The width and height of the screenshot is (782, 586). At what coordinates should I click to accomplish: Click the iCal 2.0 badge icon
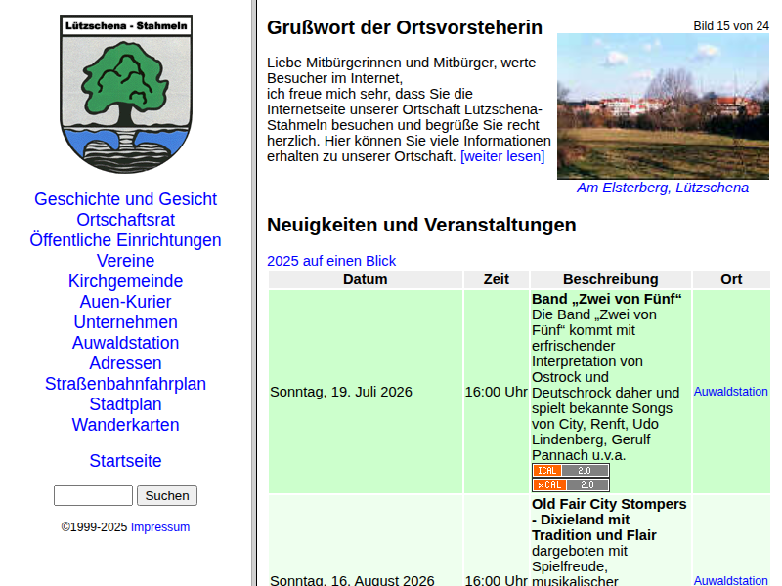571,471
